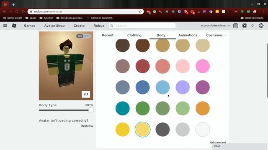Pick the light gray skin color
Viewport: 268px width, 150px height.
tap(183, 130)
